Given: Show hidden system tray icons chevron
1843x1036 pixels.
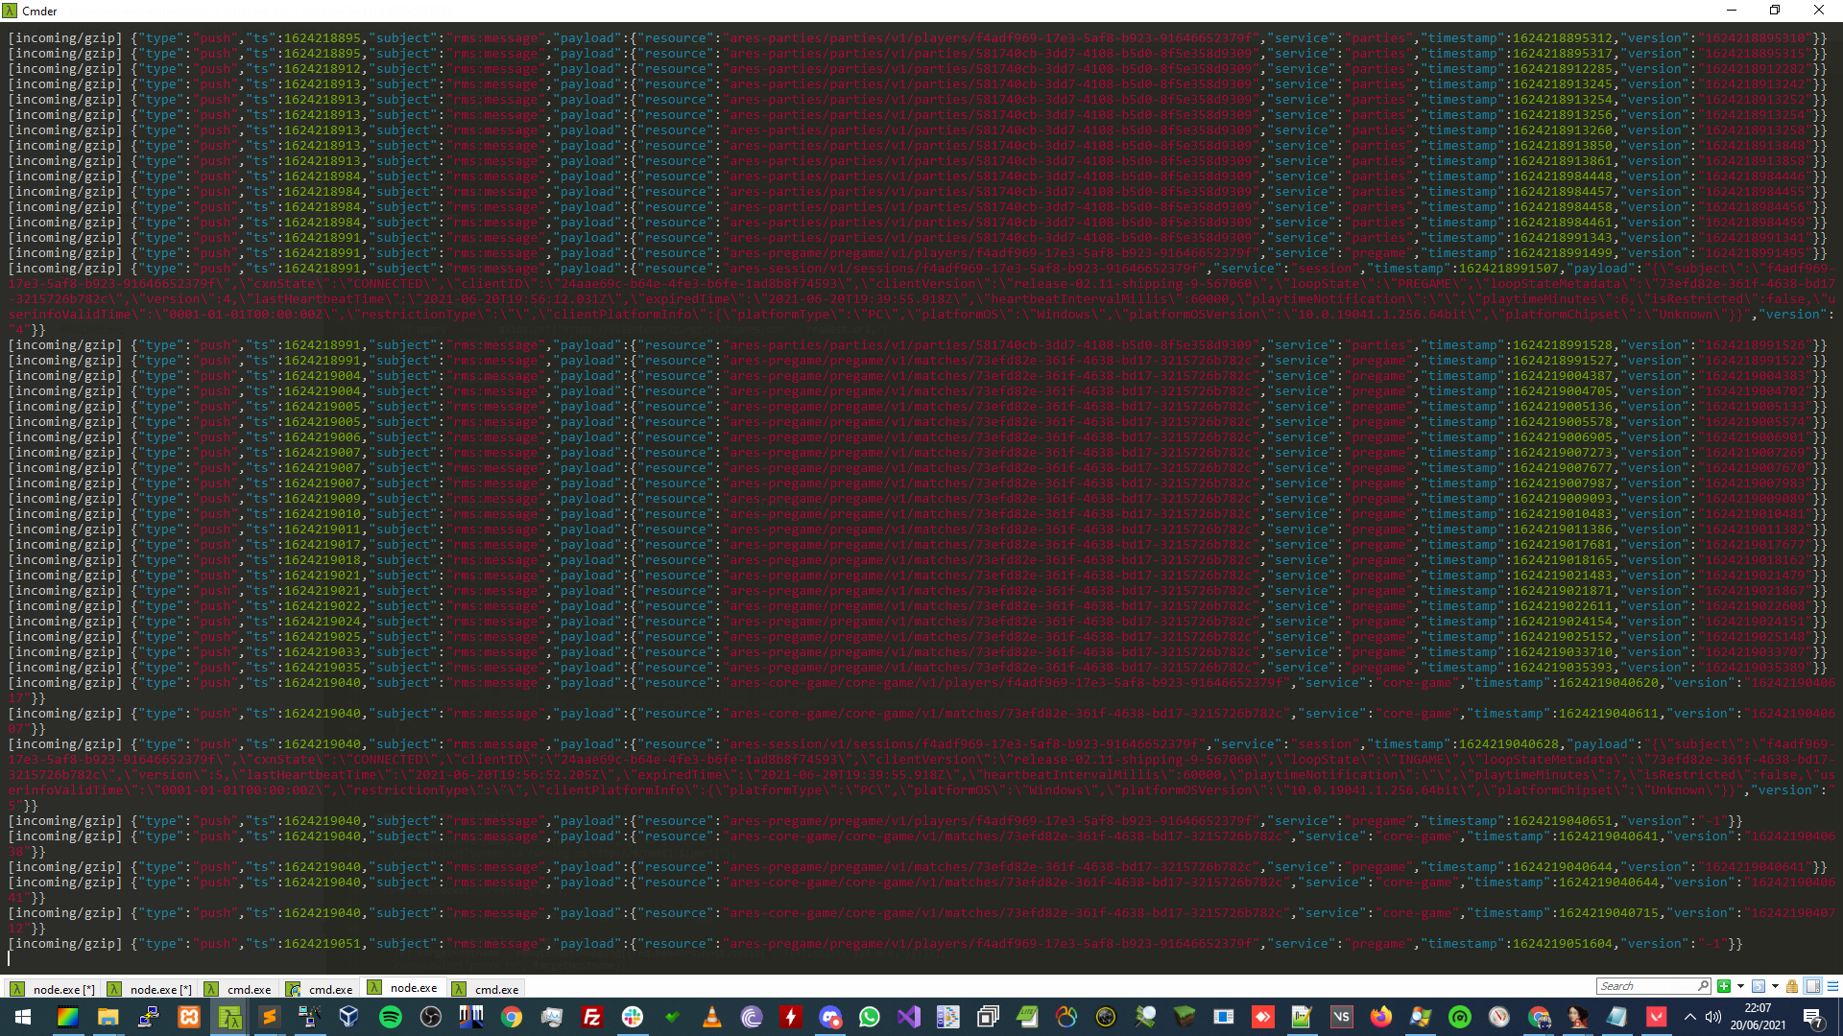Looking at the screenshot, I should (x=1689, y=1017).
